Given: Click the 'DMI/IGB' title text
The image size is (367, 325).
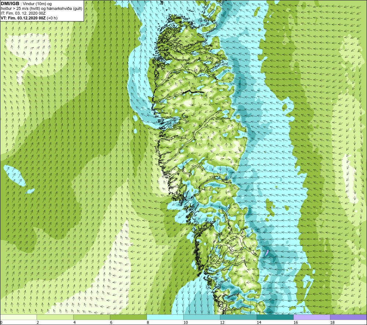Looking at the screenshot, I should click(x=10, y=4).
